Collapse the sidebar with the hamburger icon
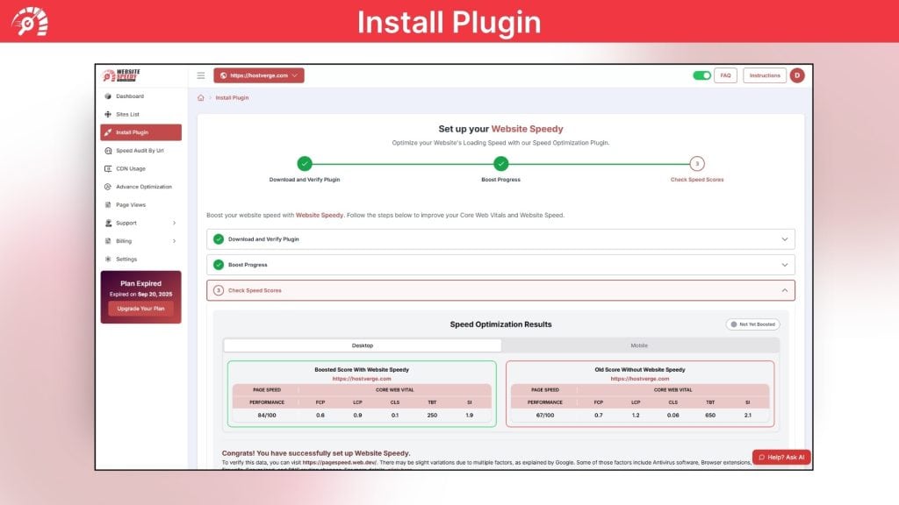The image size is (899, 505). 200,75
